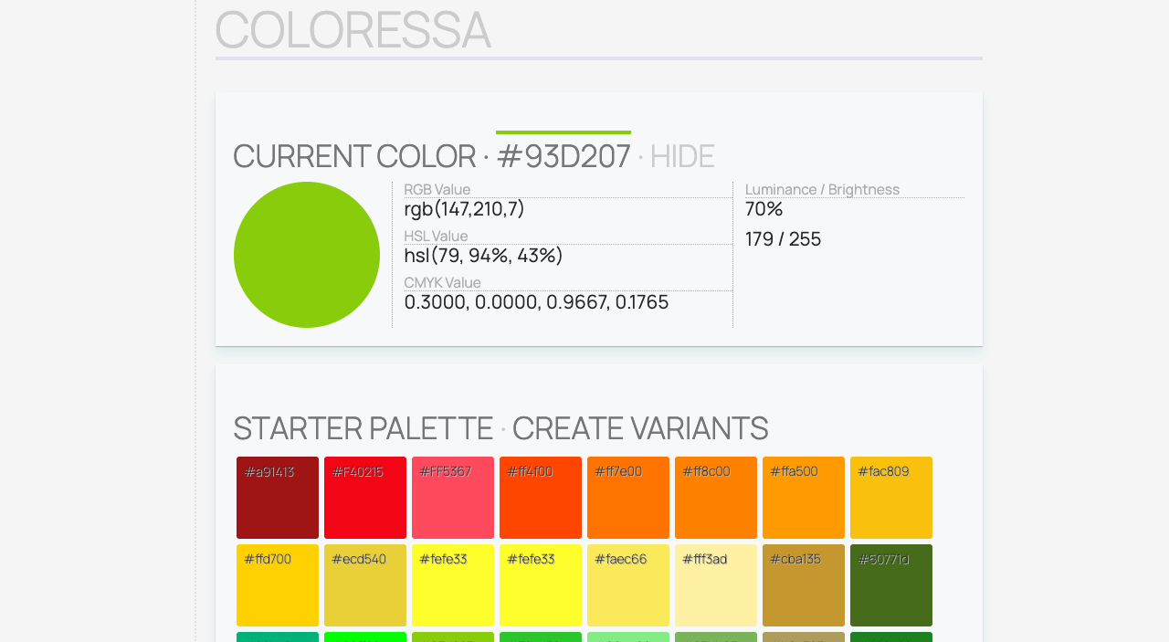The image size is (1169, 642).
Task: Select the #ff4f00 orange-red swatch
Action: [x=541, y=498]
